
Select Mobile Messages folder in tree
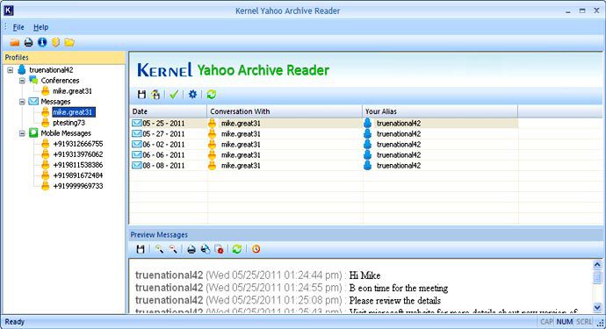tap(66, 133)
